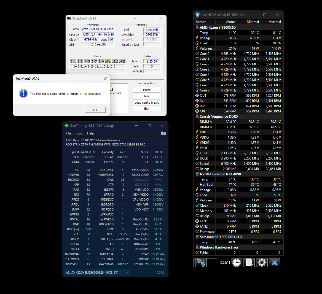Click the blue info icon in the TestMem5 dialog

pos(23,93)
